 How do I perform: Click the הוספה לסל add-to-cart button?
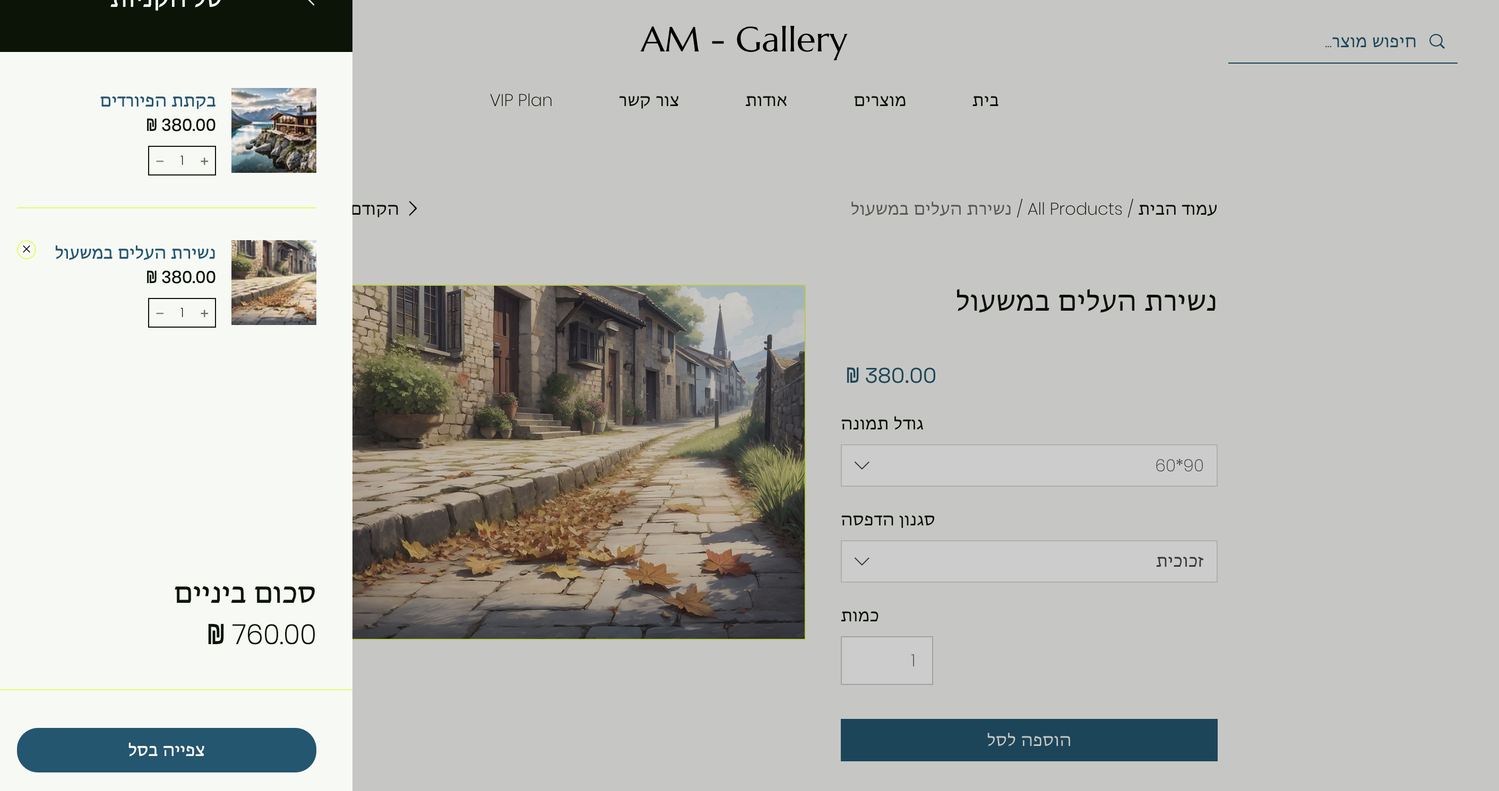pos(1028,740)
